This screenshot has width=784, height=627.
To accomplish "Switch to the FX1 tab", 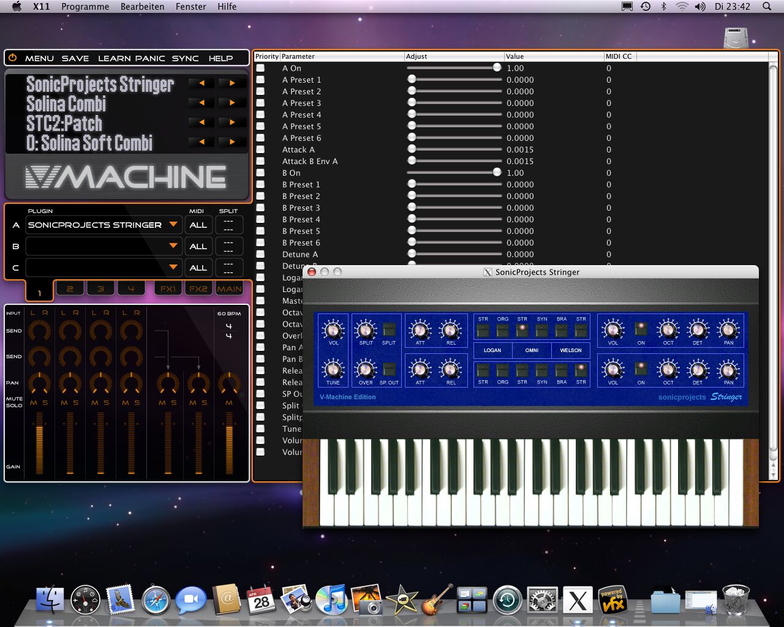I will point(167,288).
